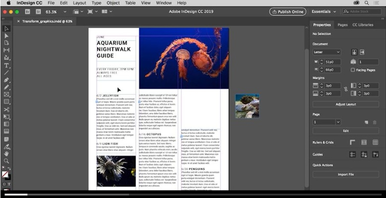The image size is (386, 198).
Task: Open the Layout menu
Action: [79, 3]
